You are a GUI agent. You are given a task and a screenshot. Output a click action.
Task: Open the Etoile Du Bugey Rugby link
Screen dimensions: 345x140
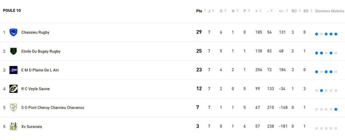[41, 51]
